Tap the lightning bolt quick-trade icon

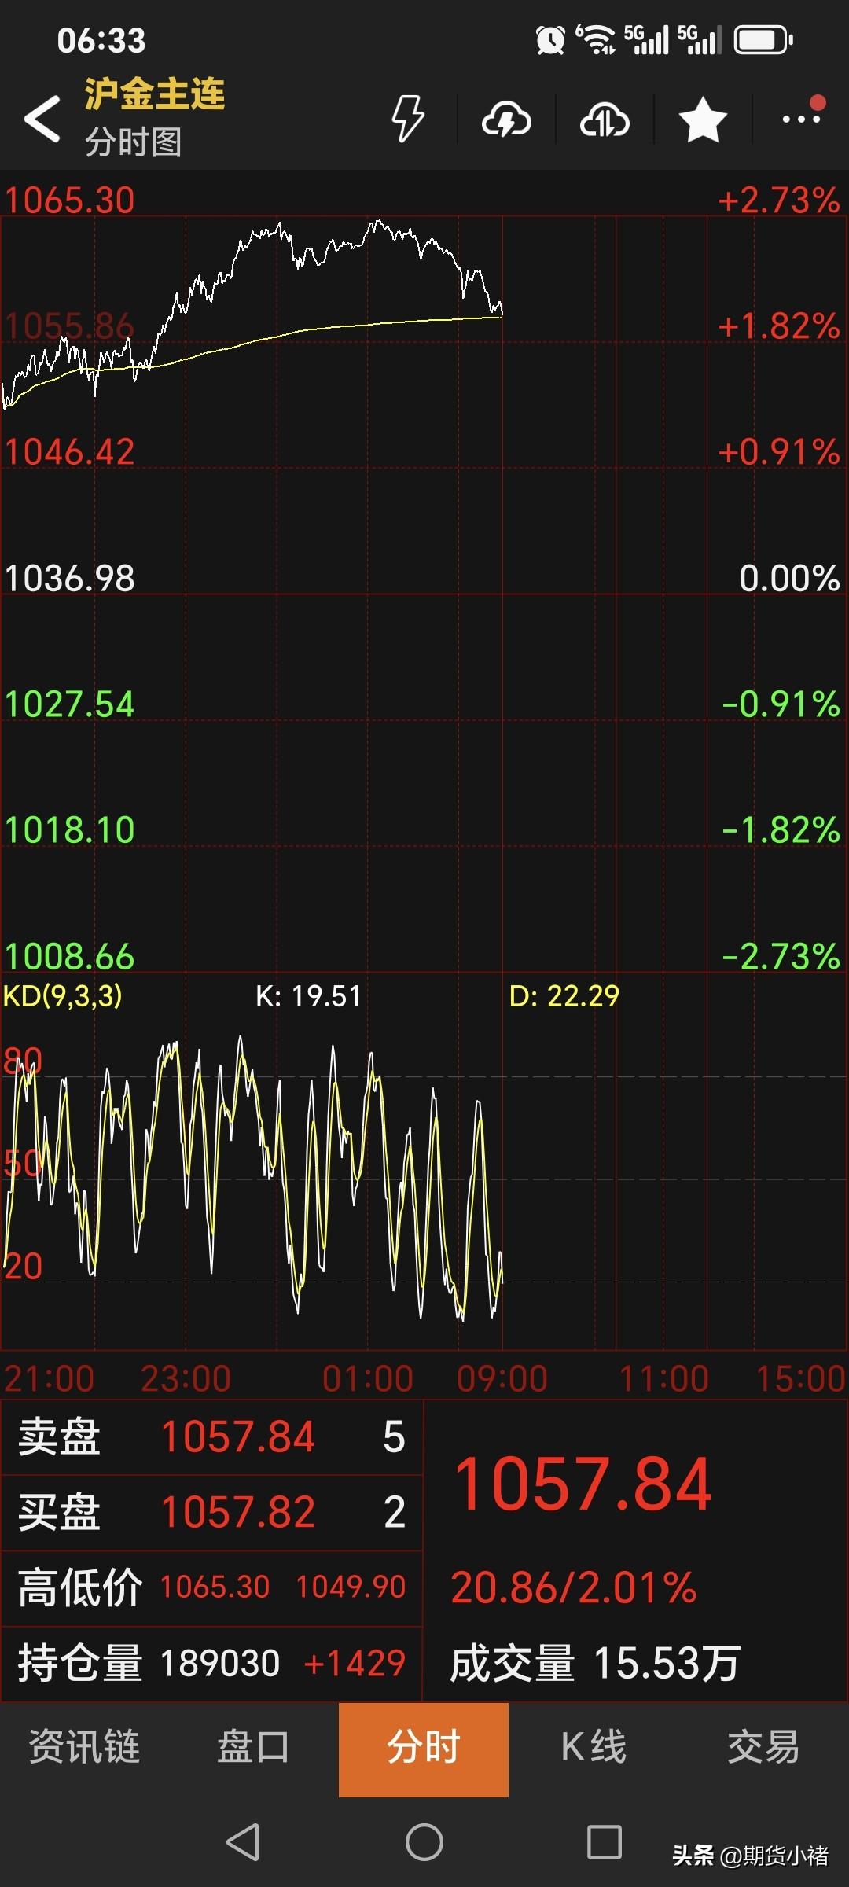tap(408, 119)
